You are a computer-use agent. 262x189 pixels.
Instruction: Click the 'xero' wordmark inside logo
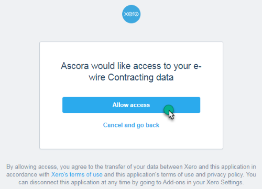[x=131, y=14]
